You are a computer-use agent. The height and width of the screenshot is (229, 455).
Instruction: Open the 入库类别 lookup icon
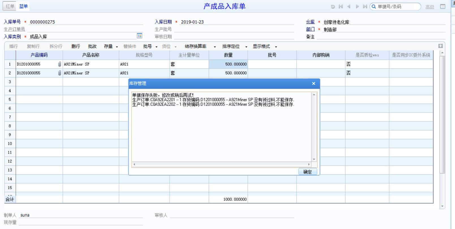(139, 36)
